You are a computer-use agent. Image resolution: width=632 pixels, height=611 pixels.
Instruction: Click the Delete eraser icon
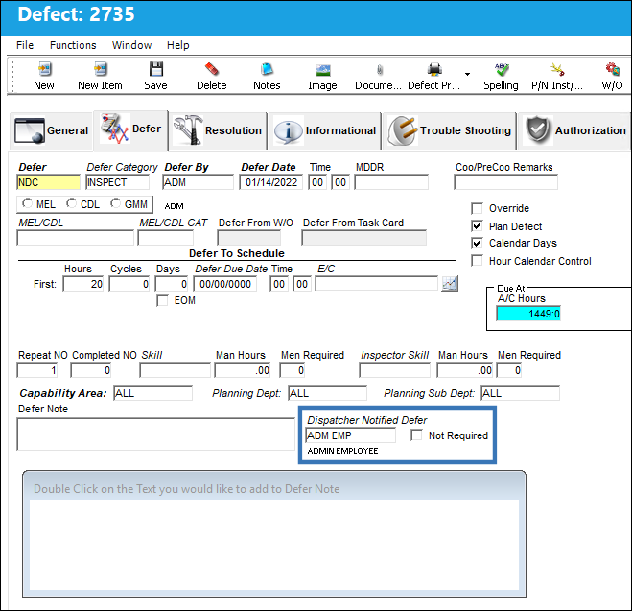[211, 69]
